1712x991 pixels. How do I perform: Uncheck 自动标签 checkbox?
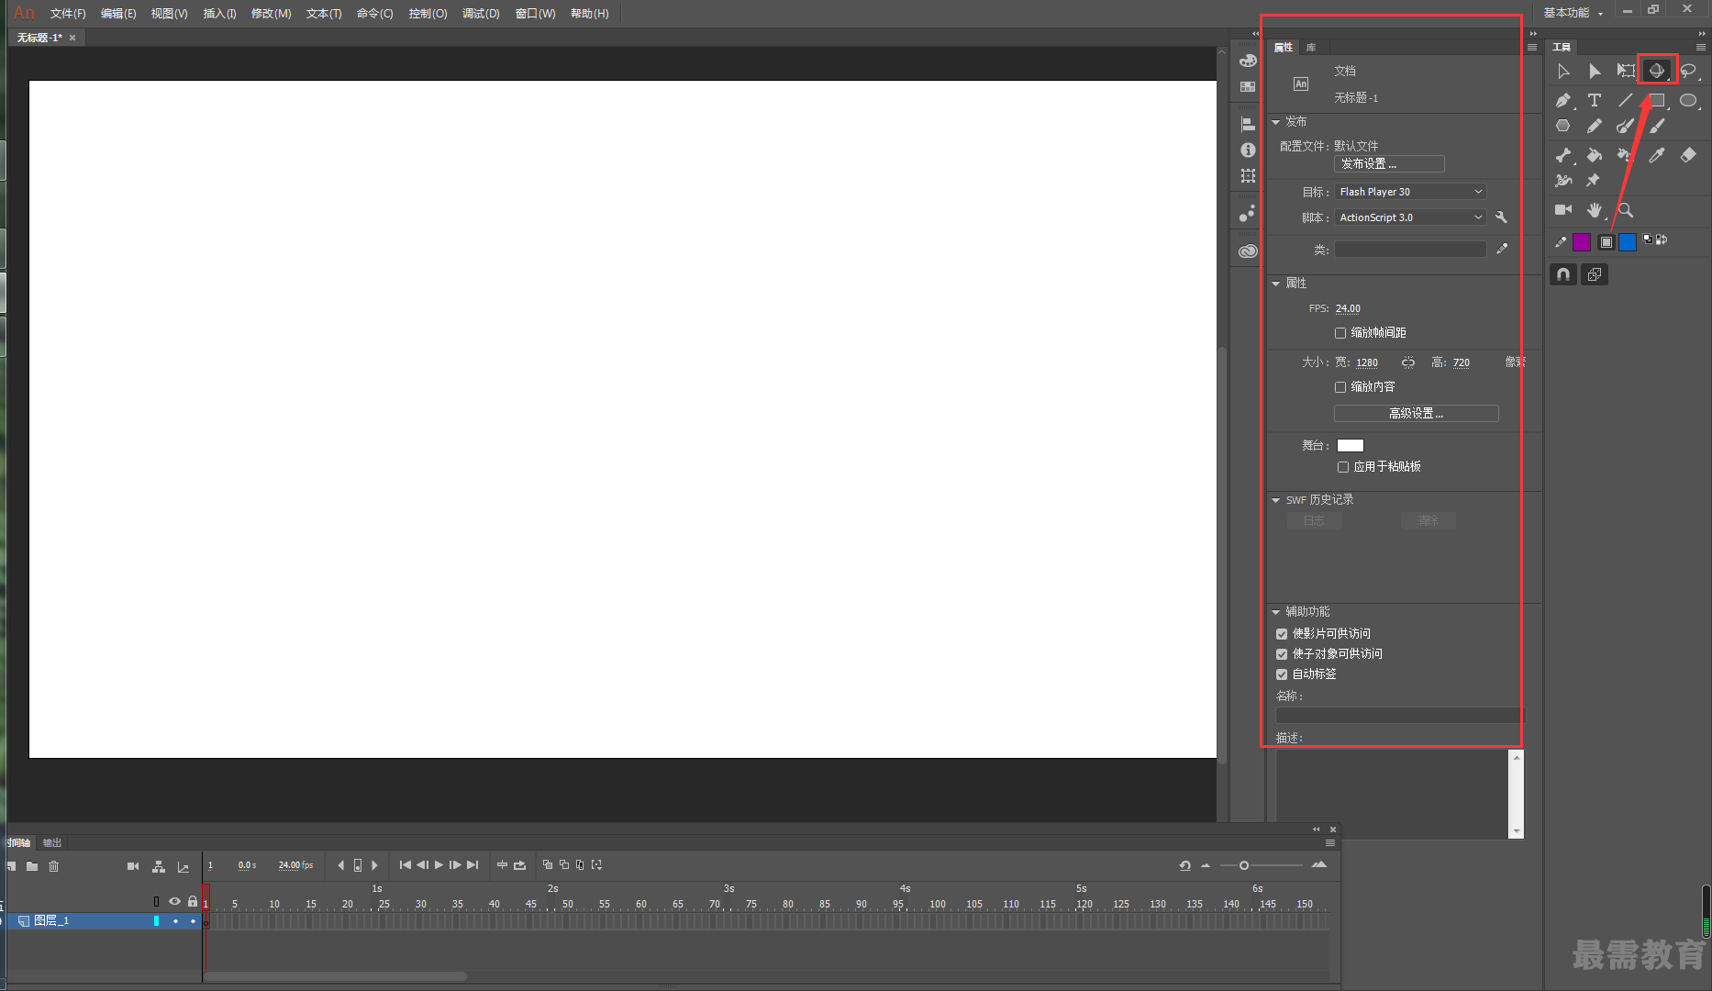(x=1282, y=674)
